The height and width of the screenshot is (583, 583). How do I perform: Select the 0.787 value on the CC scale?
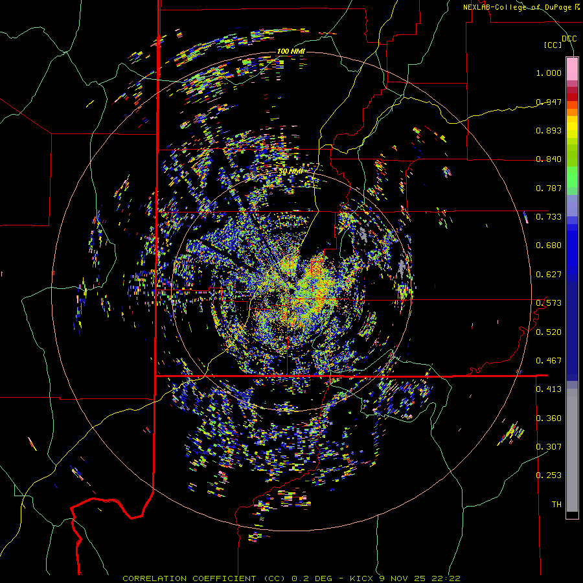click(x=549, y=188)
